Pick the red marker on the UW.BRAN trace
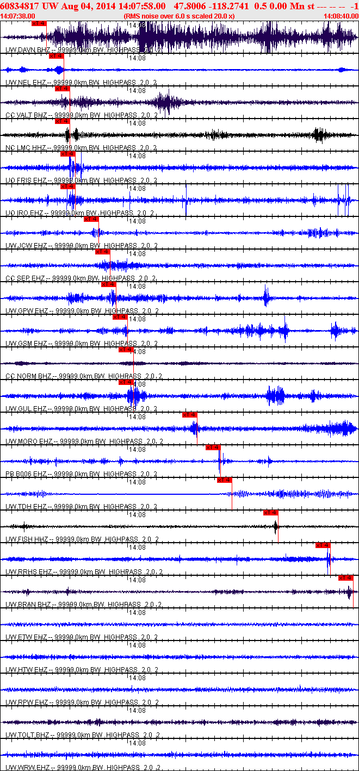The height and width of the screenshot is (771, 359). (345, 578)
